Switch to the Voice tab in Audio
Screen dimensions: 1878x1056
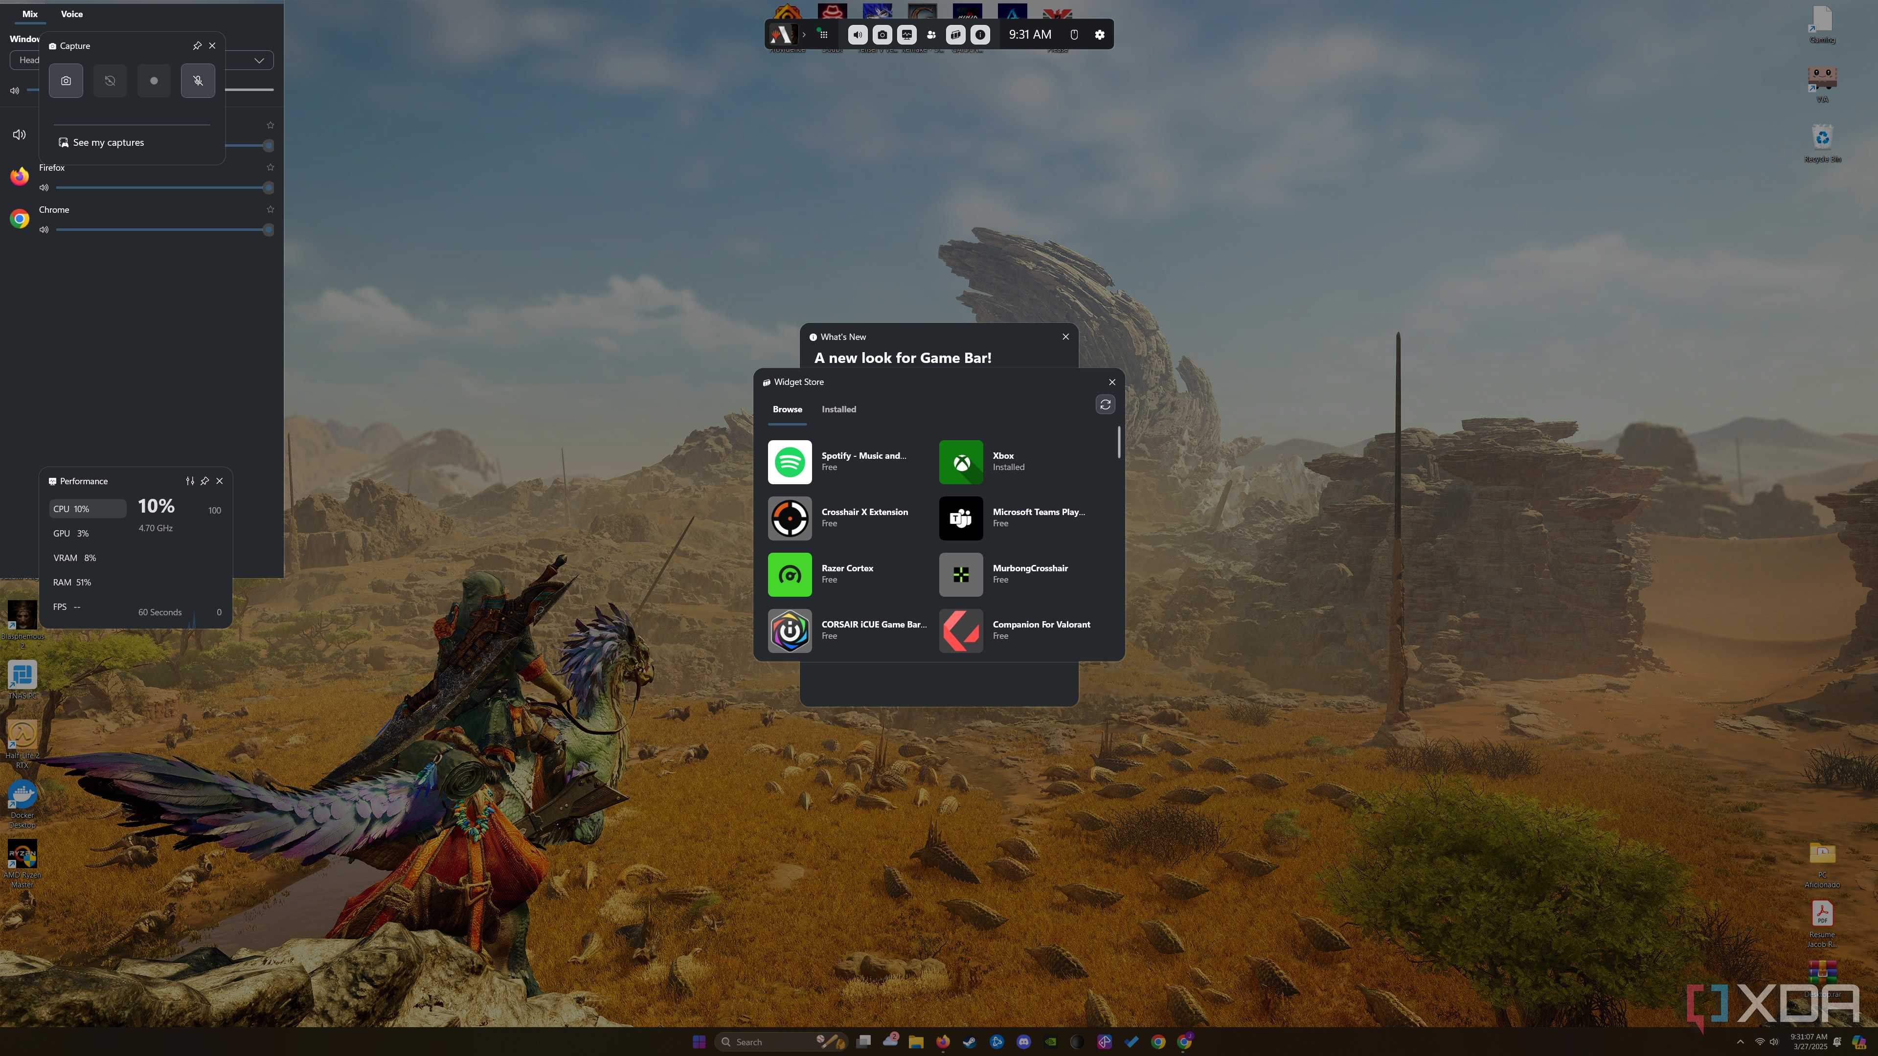(x=71, y=14)
